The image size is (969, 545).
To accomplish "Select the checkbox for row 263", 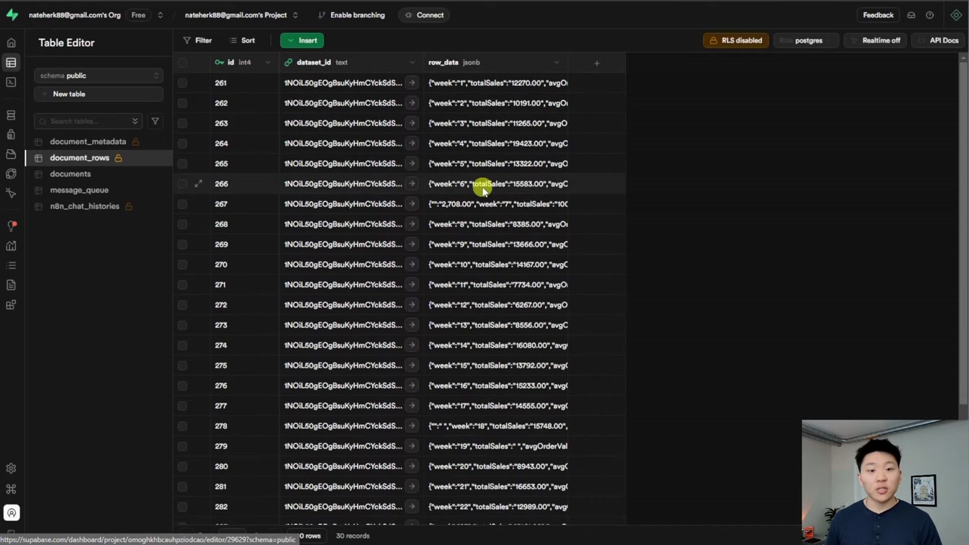I will point(182,123).
